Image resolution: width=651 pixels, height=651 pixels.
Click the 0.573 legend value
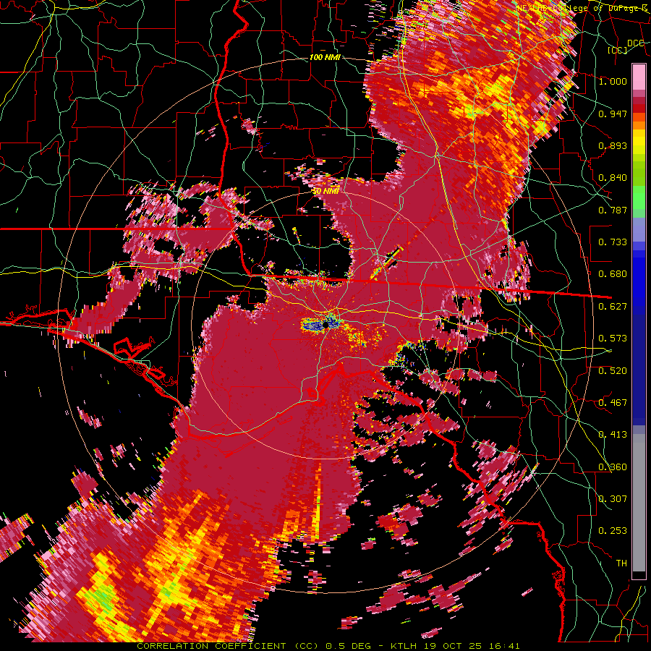[613, 339]
